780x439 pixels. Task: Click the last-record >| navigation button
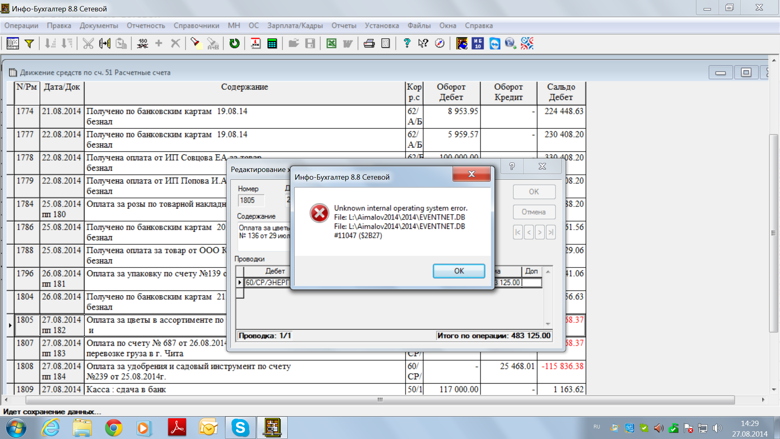pos(550,233)
